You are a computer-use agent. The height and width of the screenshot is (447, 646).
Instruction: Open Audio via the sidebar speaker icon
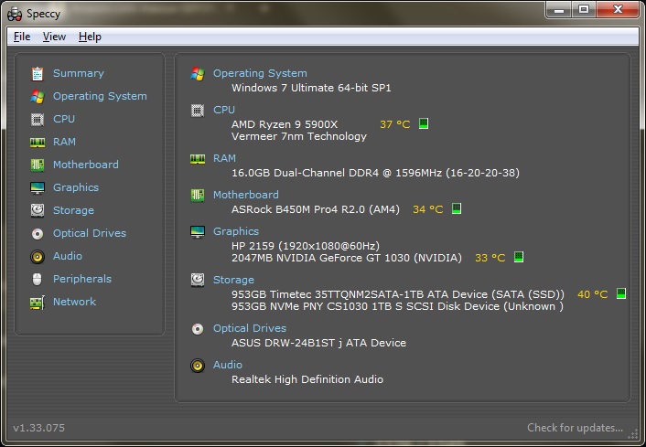(x=38, y=257)
